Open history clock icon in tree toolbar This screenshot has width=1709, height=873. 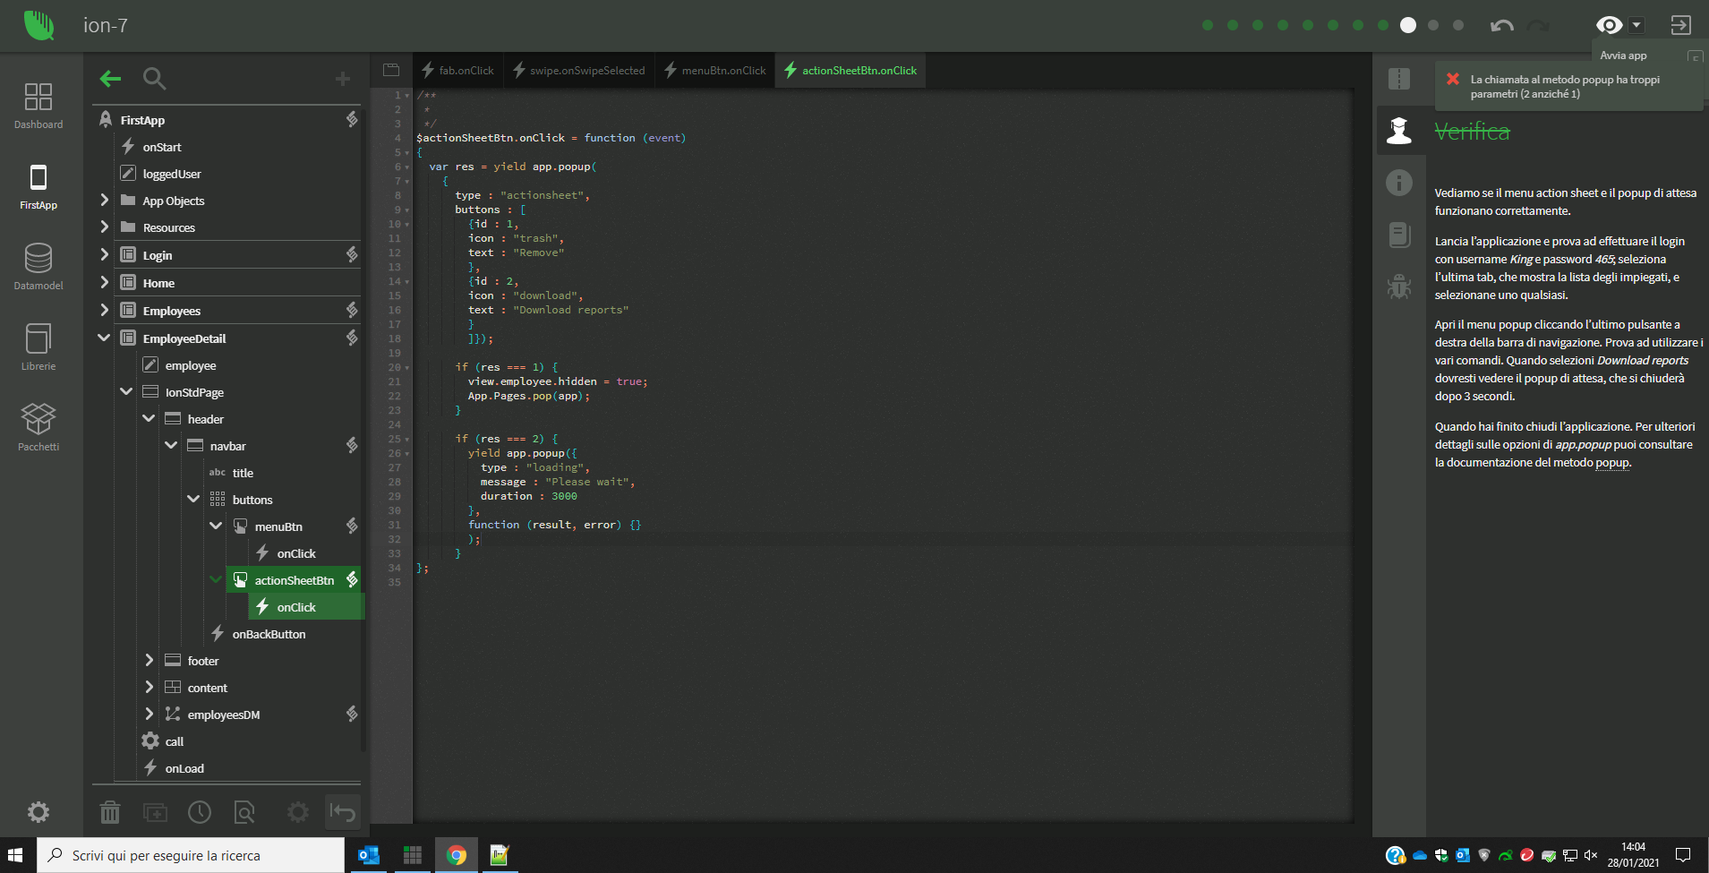(x=200, y=812)
